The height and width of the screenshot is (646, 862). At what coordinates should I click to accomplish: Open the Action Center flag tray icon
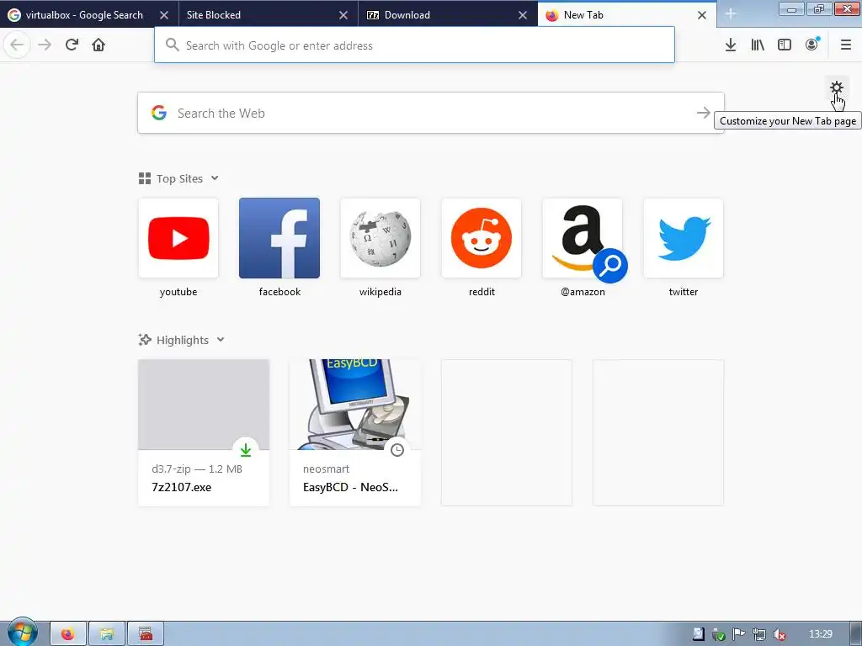coord(739,634)
